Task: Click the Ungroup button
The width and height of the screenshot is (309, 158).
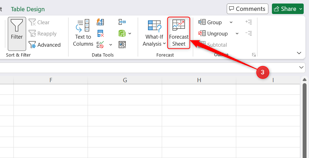Action: (x=213, y=33)
